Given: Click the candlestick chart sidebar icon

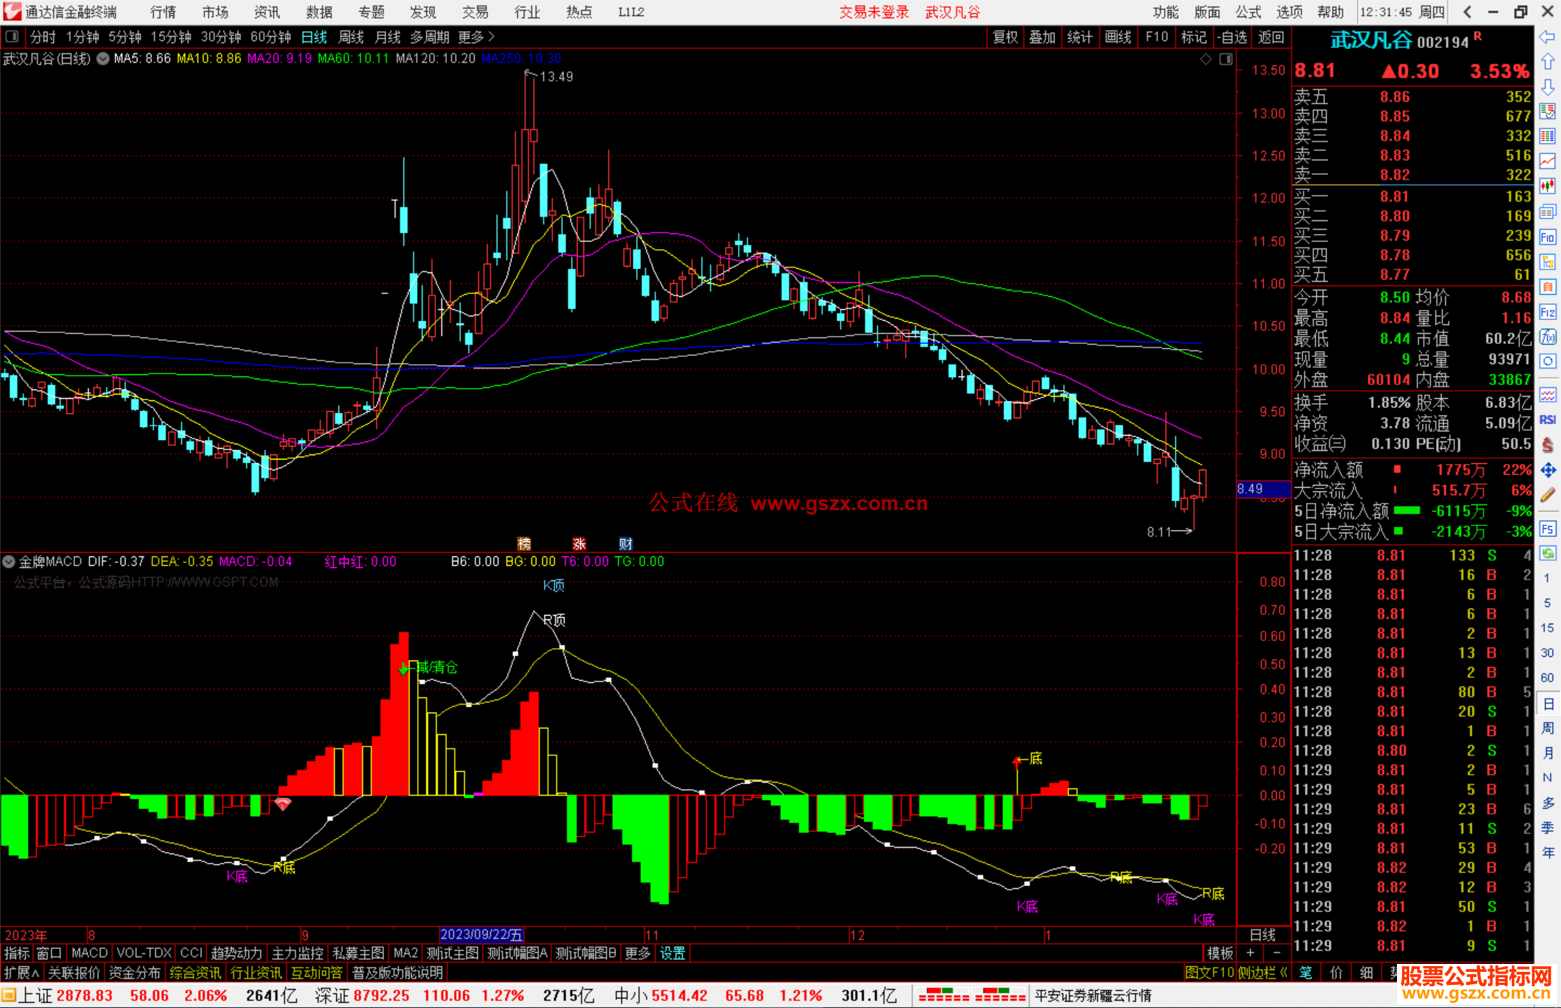Looking at the screenshot, I should (1547, 186).
